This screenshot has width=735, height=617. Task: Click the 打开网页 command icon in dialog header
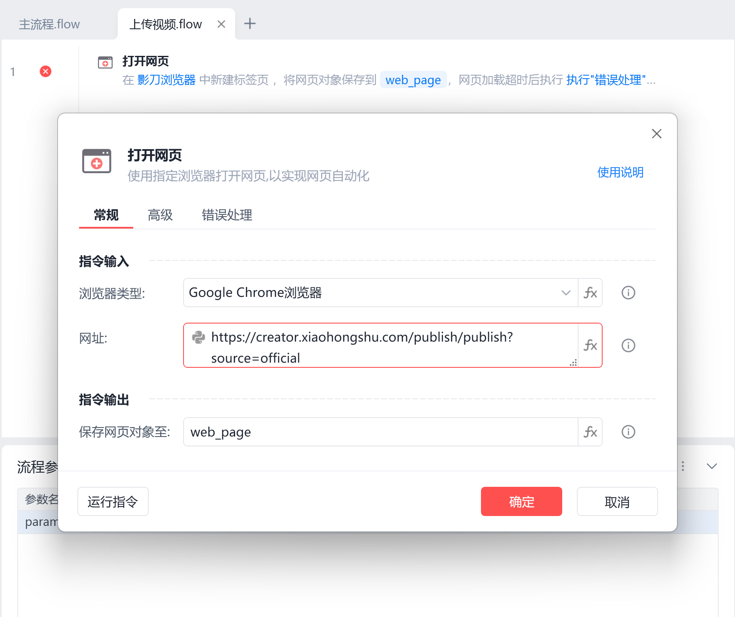point(96,162)
